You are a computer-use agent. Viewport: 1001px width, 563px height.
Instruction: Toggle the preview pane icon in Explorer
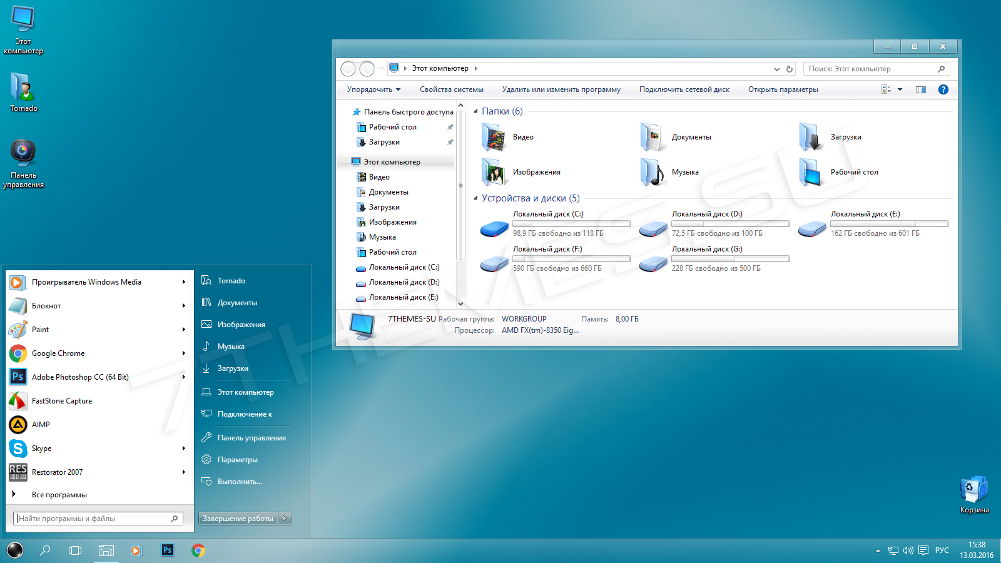pos(921,89)
